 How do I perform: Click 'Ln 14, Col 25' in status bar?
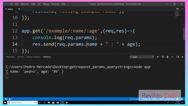(x=135, y=99)
